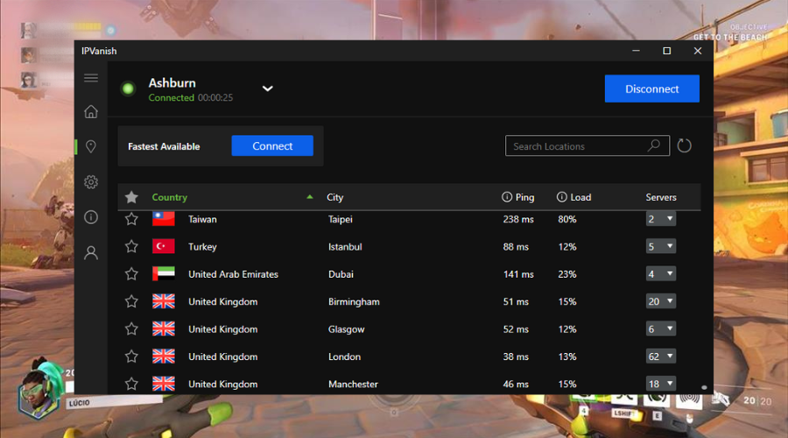Open London servers dropdown showing 62
The image size is (788, 438).
click(660, 357)
